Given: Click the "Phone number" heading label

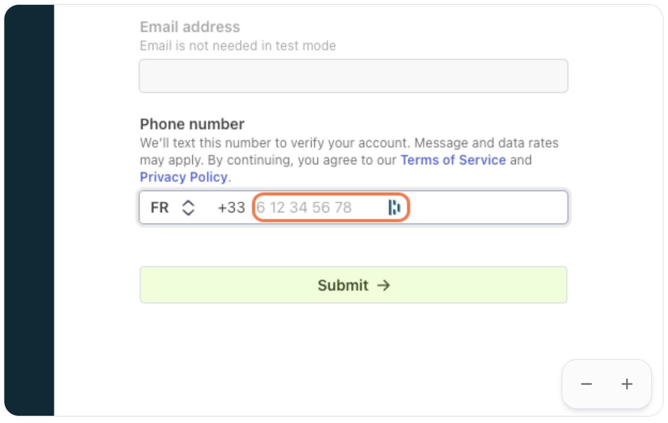Looking at the screenshot, I should point(192,124).
